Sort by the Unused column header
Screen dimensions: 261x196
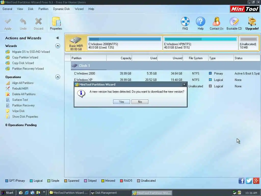pos(170,58)
